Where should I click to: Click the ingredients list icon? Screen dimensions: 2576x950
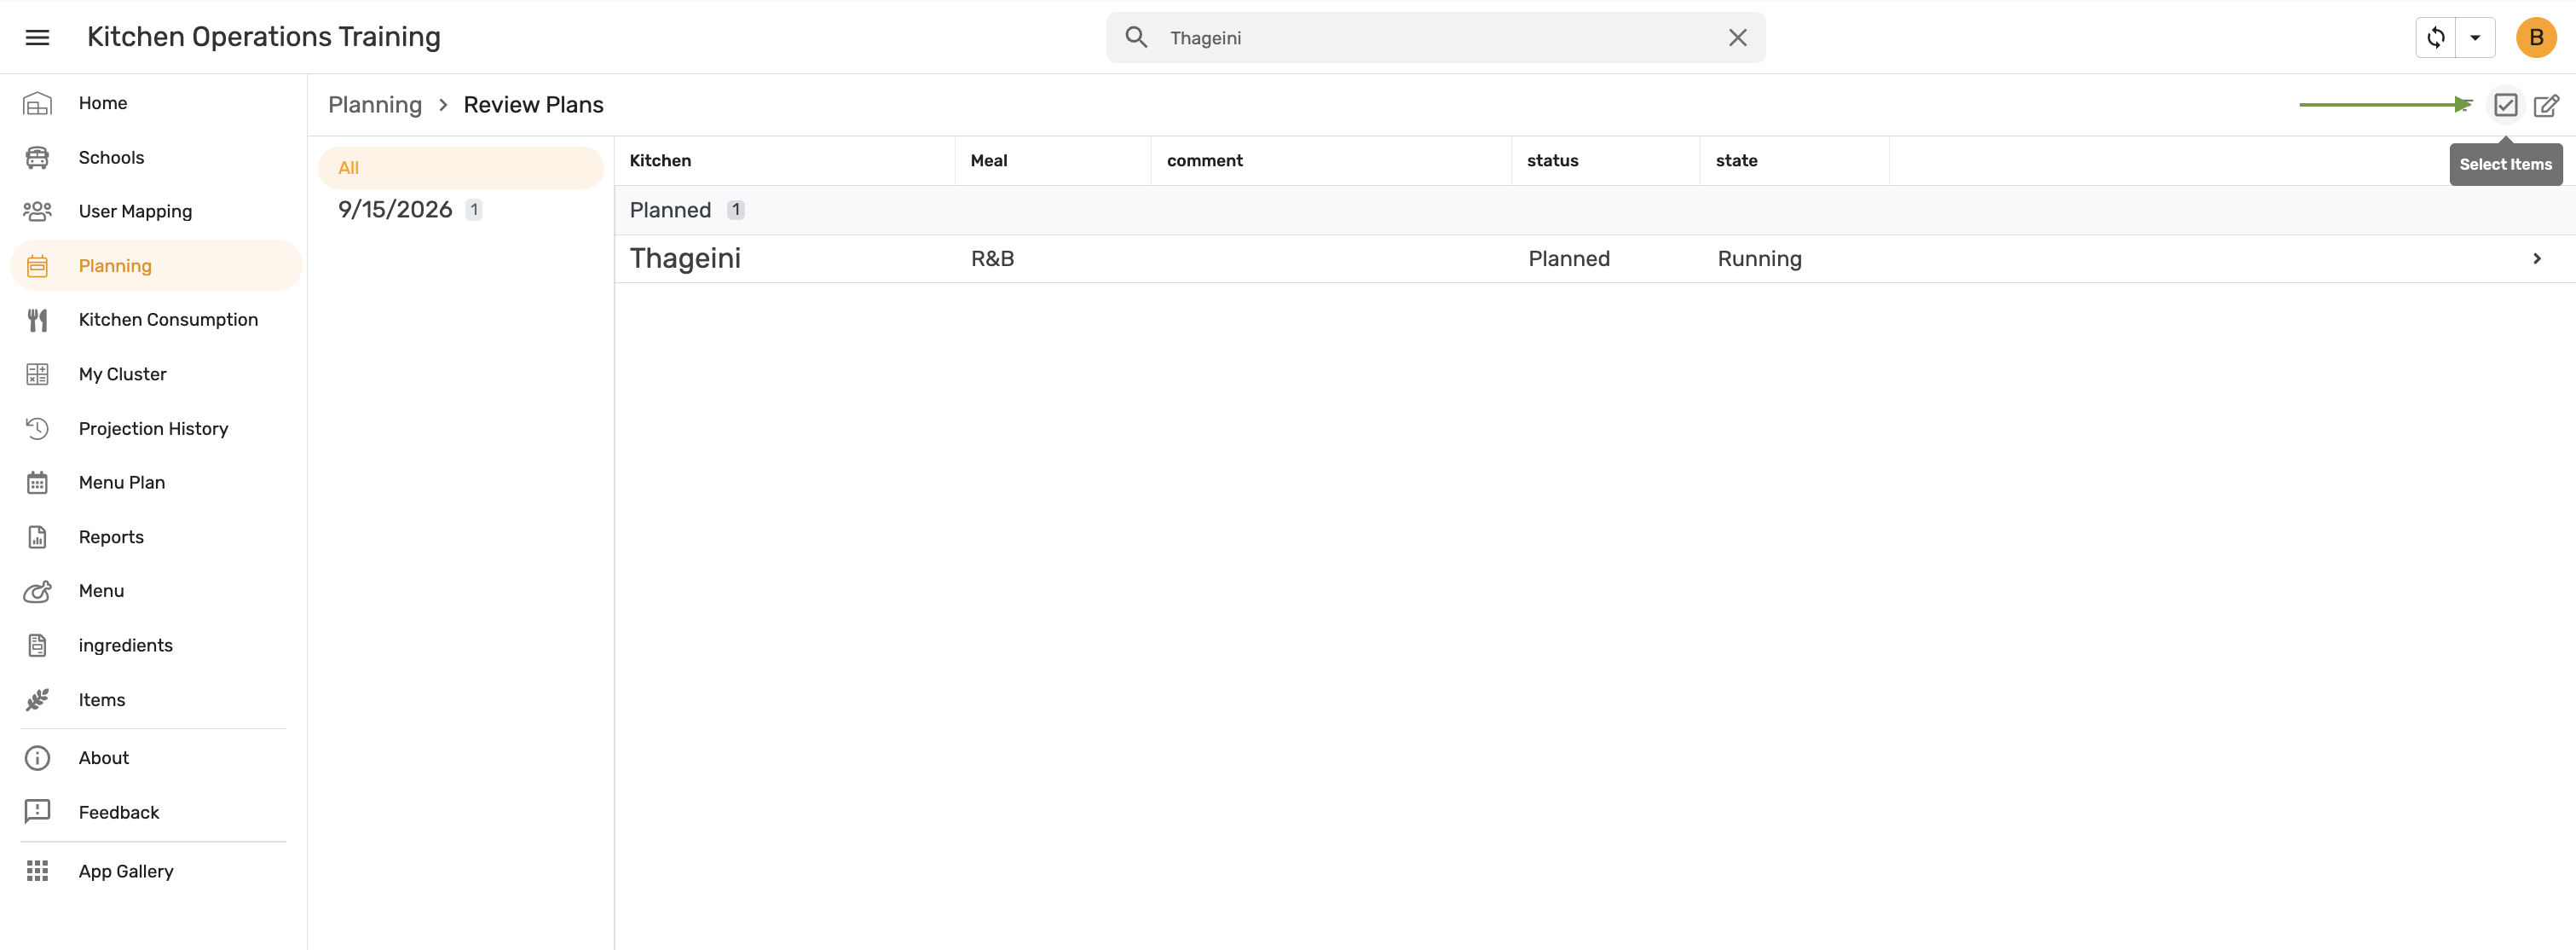click(37, 645)
